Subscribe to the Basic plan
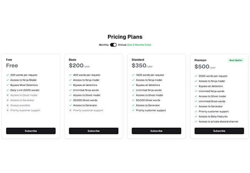This screenshot has width=250, height=173. pyautogui.click(x=93, y=131)
